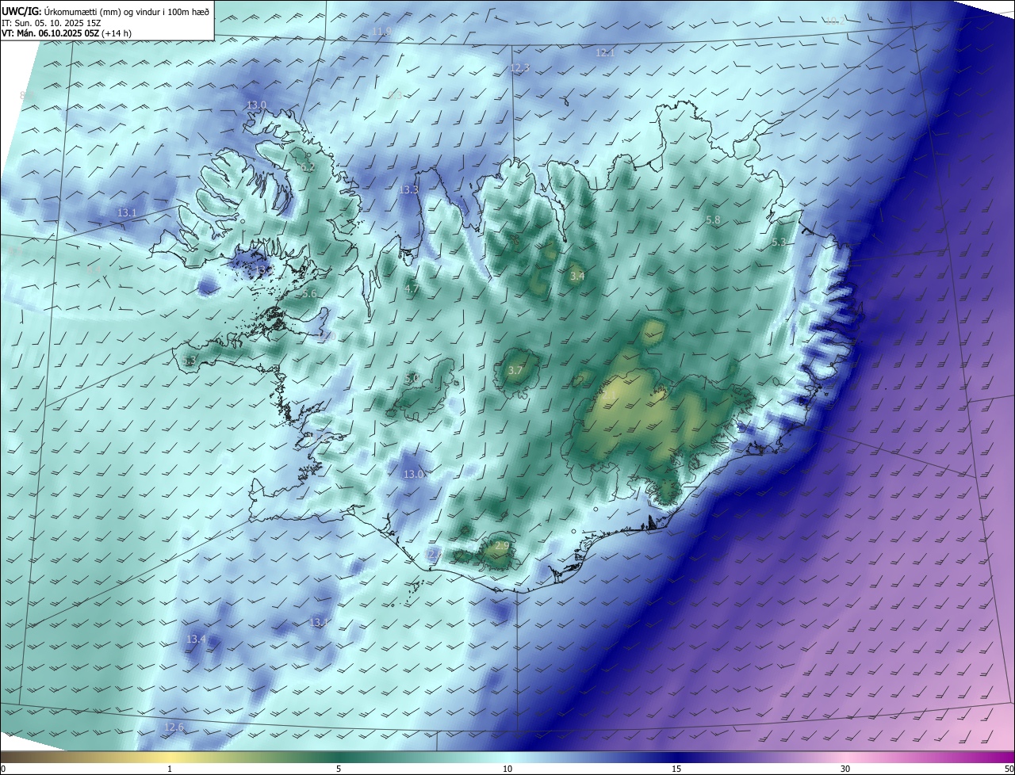1015x775 pixels.
Task: Click the 50 tick on the color scale
Action: pyautogui.click(x=1008, y=769)
